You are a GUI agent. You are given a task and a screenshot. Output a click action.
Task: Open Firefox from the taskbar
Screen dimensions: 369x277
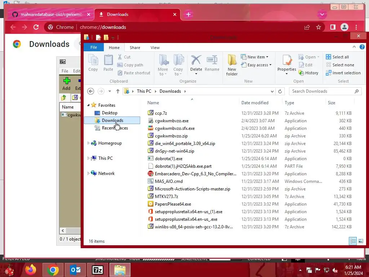pyautogui.click(x=31, y=270)
